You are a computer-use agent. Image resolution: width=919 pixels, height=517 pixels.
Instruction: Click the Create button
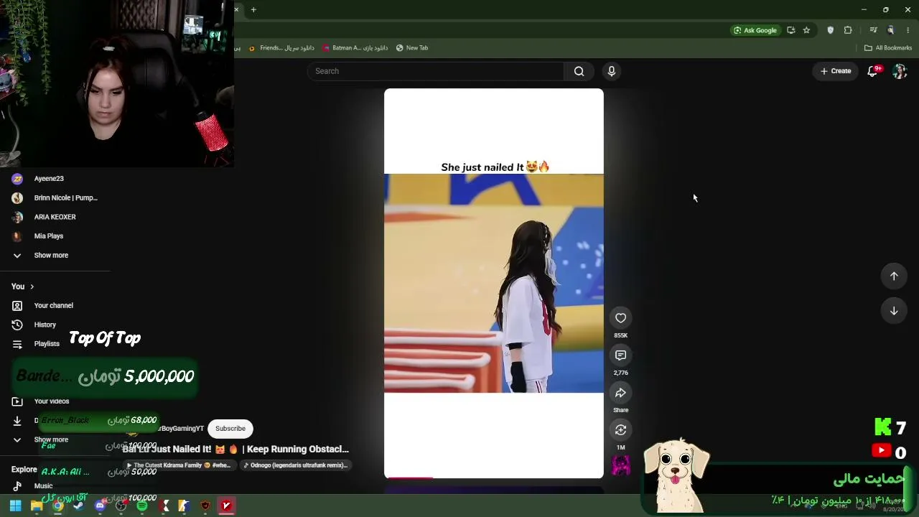coord(836,71)
